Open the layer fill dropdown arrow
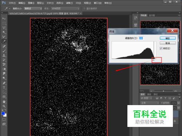Viewport: 182px width, 136px height. point(179,108)
